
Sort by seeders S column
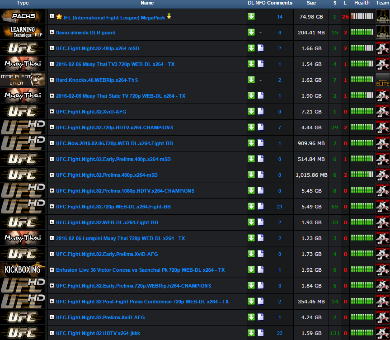tap(335, 3)
